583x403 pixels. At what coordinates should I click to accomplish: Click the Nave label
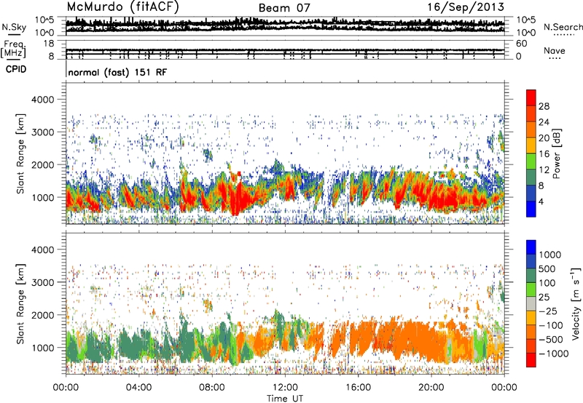tap(554, 50)
